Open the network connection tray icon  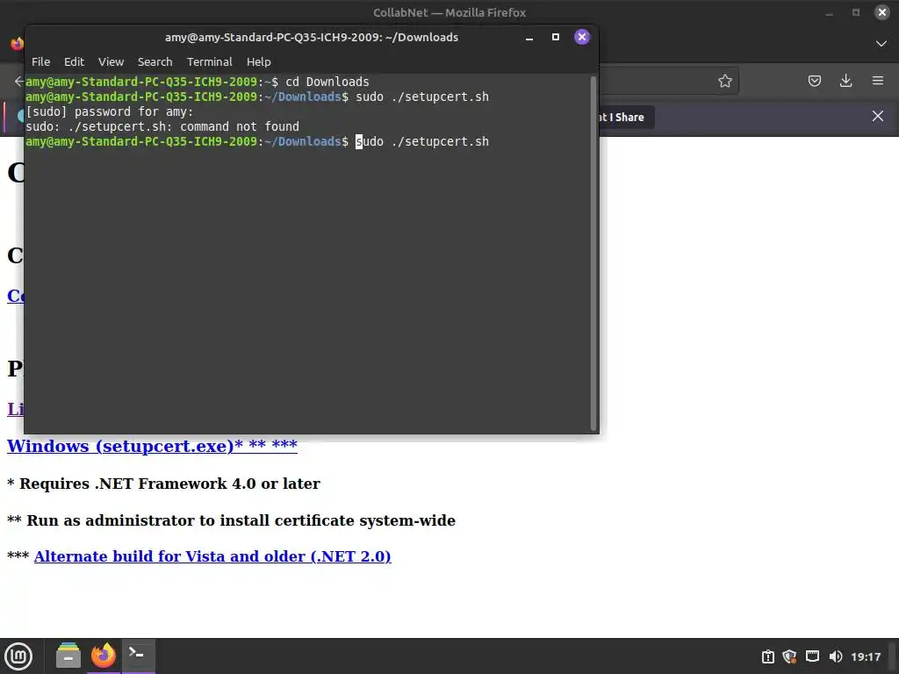812,656
